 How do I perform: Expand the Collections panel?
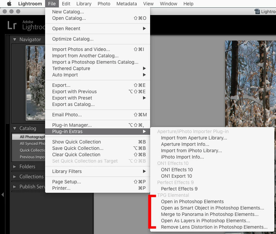pos(14,177)
